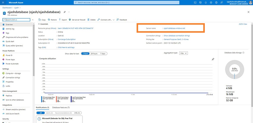This screenshot has width=253, height=123.
Task: Filter notifications by Alerts (0)
Action: click(x=49, y=113)
